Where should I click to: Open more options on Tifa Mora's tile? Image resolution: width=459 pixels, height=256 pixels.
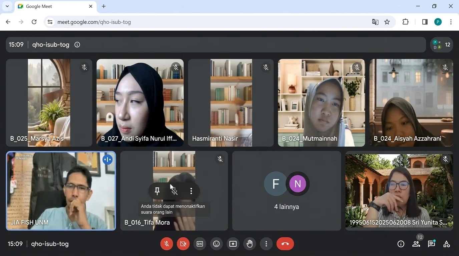coord(191,191)
